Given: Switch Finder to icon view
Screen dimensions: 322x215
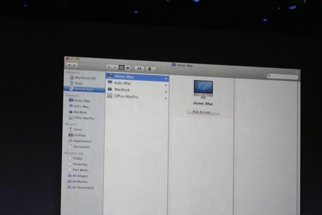Looking at the screenshot, I should [x=109, y=67].
